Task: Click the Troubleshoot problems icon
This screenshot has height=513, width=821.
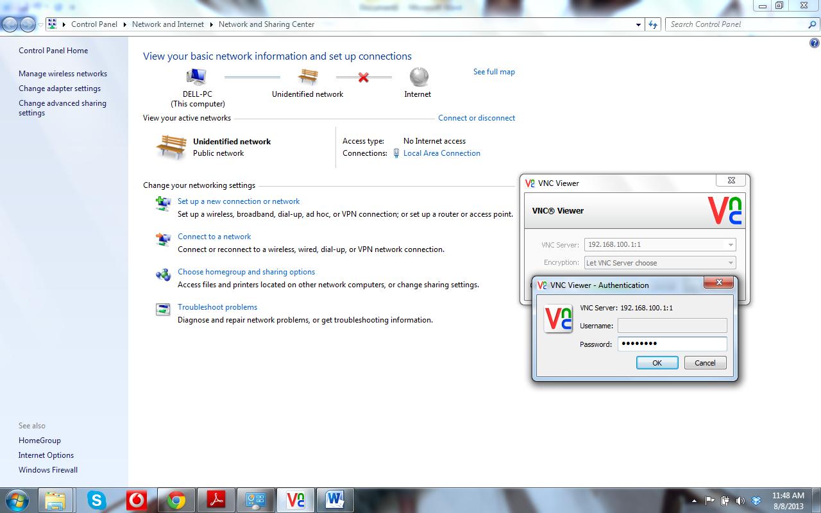Action: (163, 310)
